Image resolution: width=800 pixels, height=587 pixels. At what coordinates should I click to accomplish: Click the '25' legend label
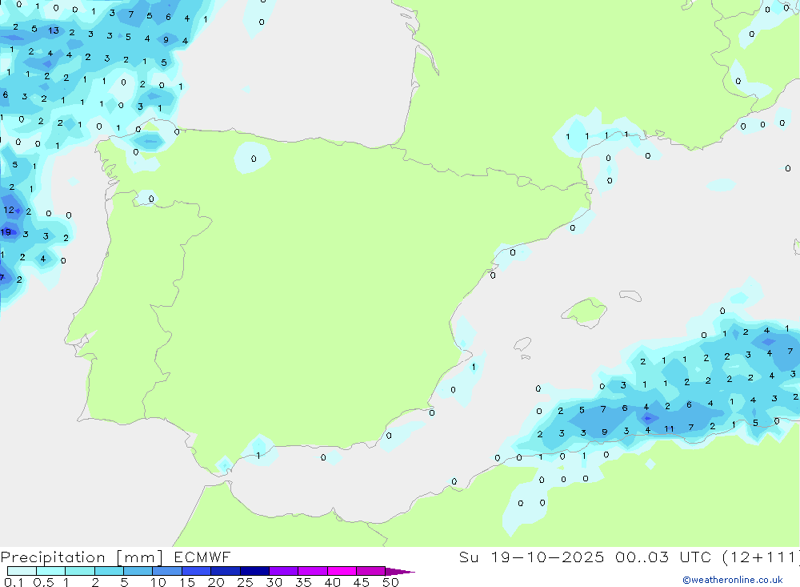(x=245, y=582)
